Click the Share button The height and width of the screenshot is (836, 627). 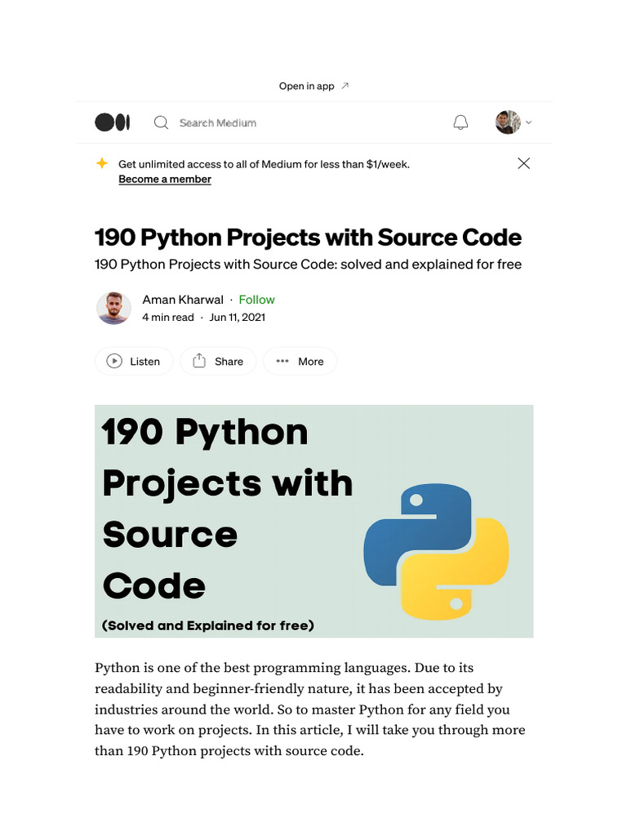(x=218, y=361)
